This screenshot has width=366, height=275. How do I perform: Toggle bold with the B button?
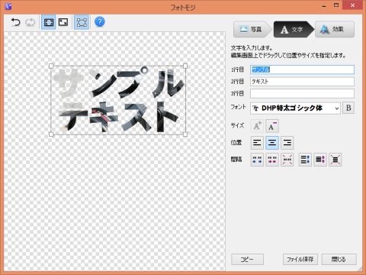coord(348,108)
